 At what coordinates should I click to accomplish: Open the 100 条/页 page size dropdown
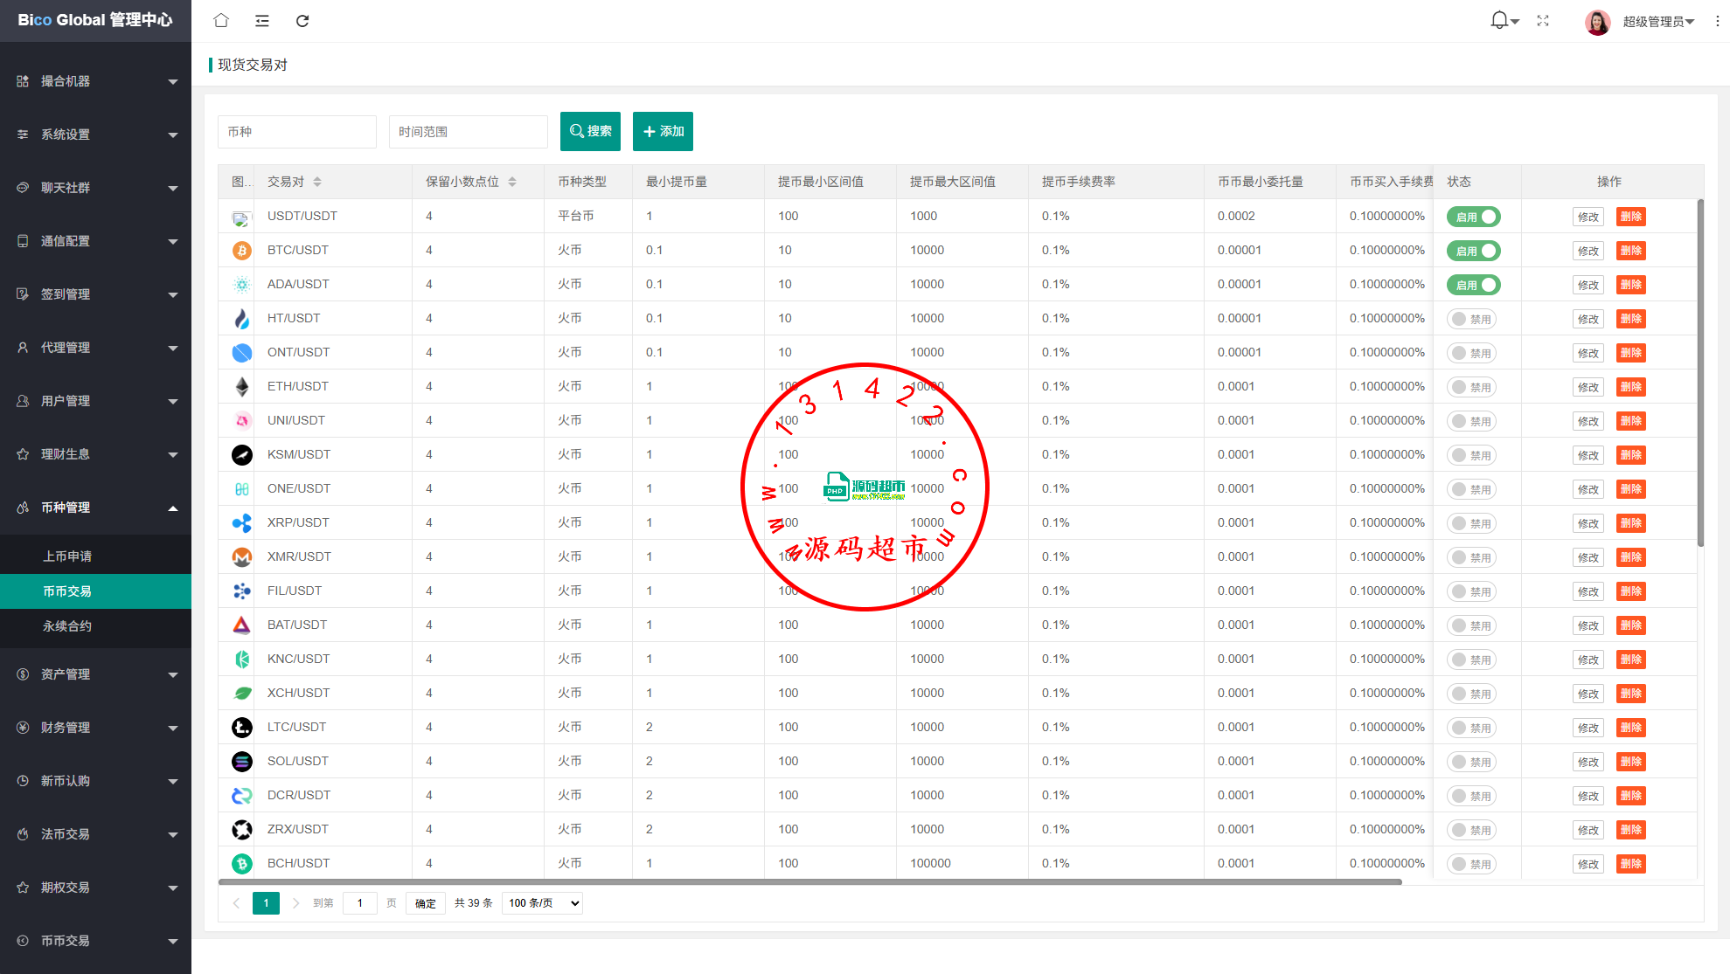coord(542,903)
